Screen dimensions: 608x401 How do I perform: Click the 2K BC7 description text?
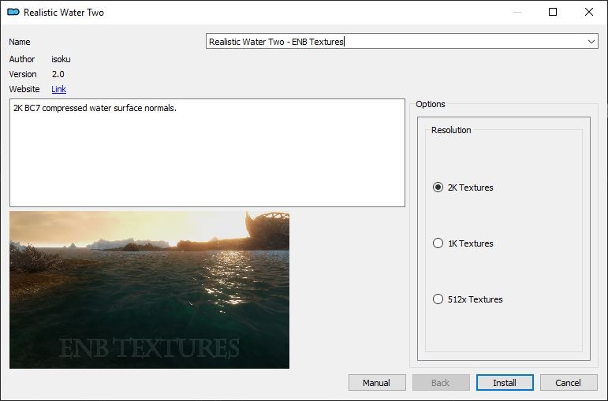tap(95, 108)
